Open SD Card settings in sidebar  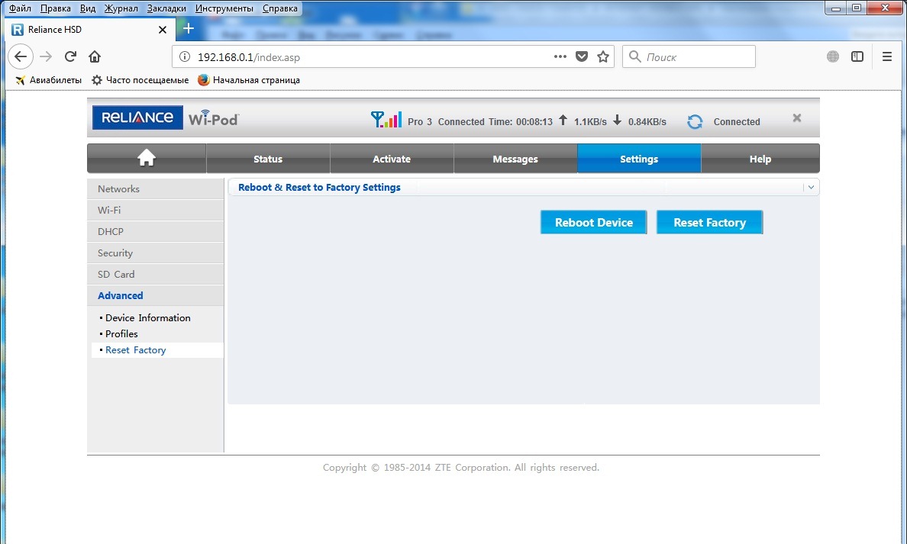155,275
